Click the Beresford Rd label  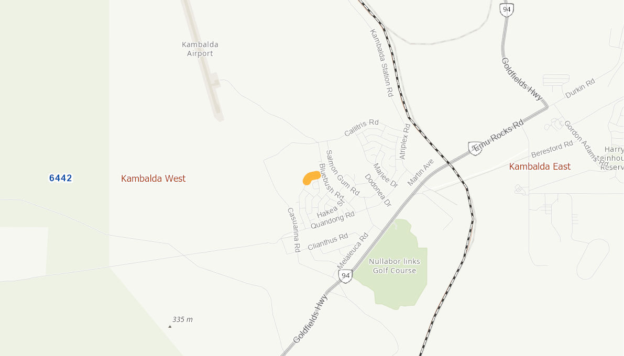tap(552, 149)
